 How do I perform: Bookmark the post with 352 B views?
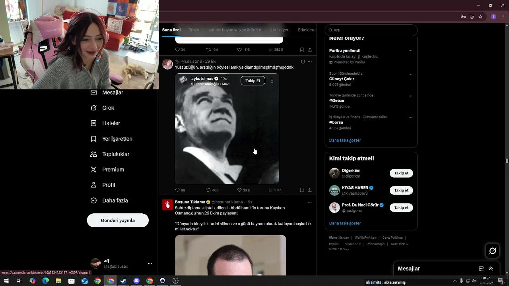(x=302, y=50)
